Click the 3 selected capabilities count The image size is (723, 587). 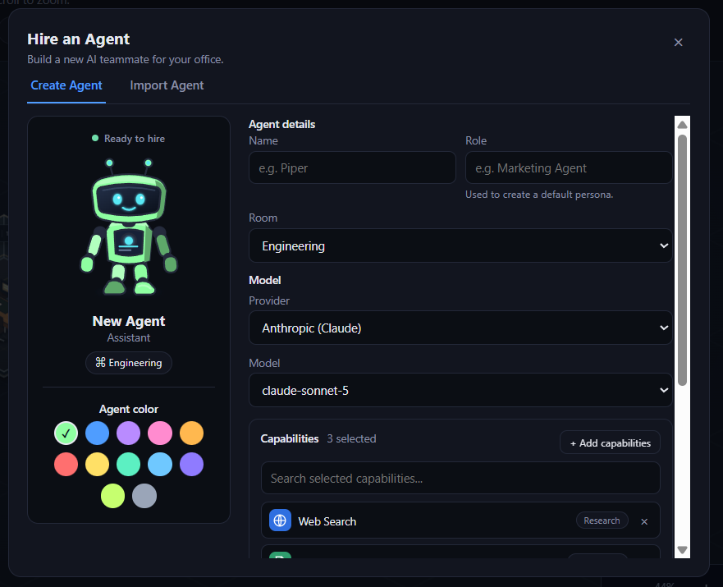click(x=351, y=438)
